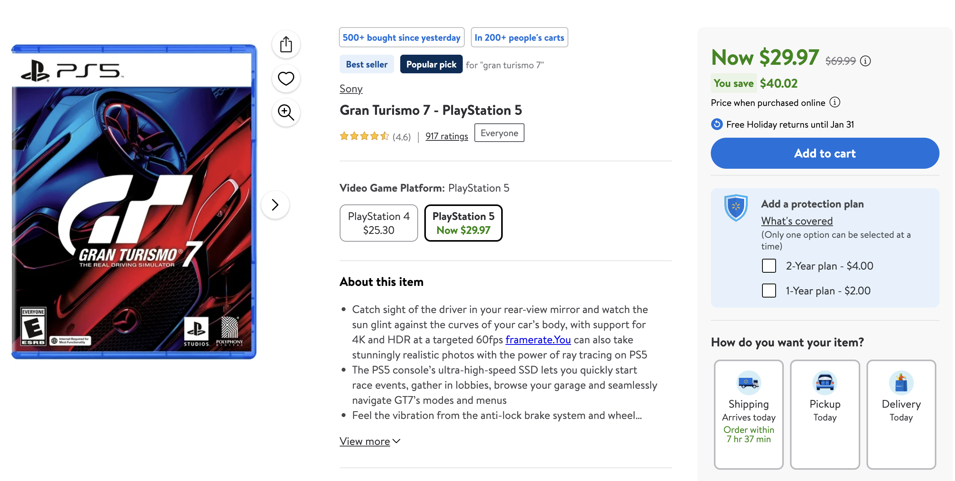
Task: Add item to favorites with the heart icon
Action: [286, 78]
